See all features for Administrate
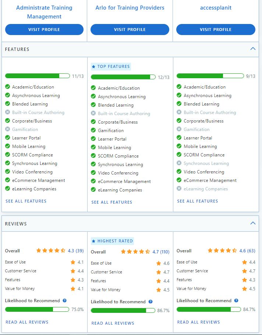 tap(26, 201)
